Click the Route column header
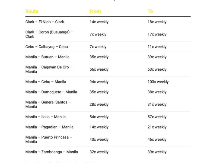Image resolution: width=217 pixels, height=163 pixels. 32,11
